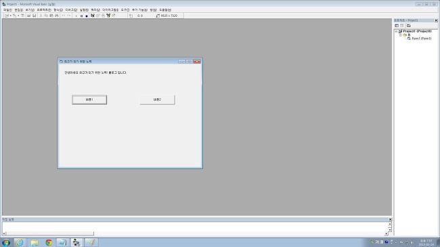Click the Form Layout Window toolbar icon
The height and width of the screenshot is (247, 440).
pos(103,16)
